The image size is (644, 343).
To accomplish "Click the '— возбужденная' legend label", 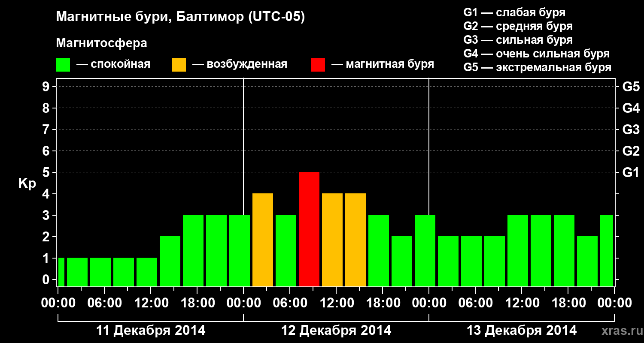I will pos(240,64).
